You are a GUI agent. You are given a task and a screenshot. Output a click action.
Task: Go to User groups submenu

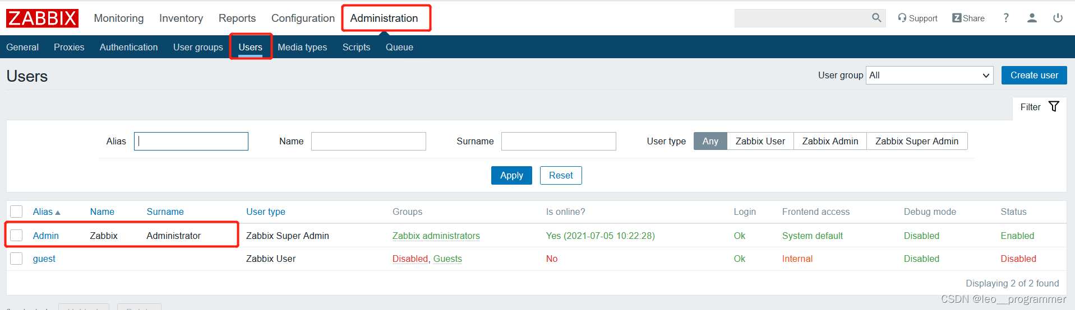pyautogui.click(x=198, y=47)
